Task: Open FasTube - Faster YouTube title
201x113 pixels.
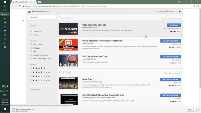Action: [95, 56]
